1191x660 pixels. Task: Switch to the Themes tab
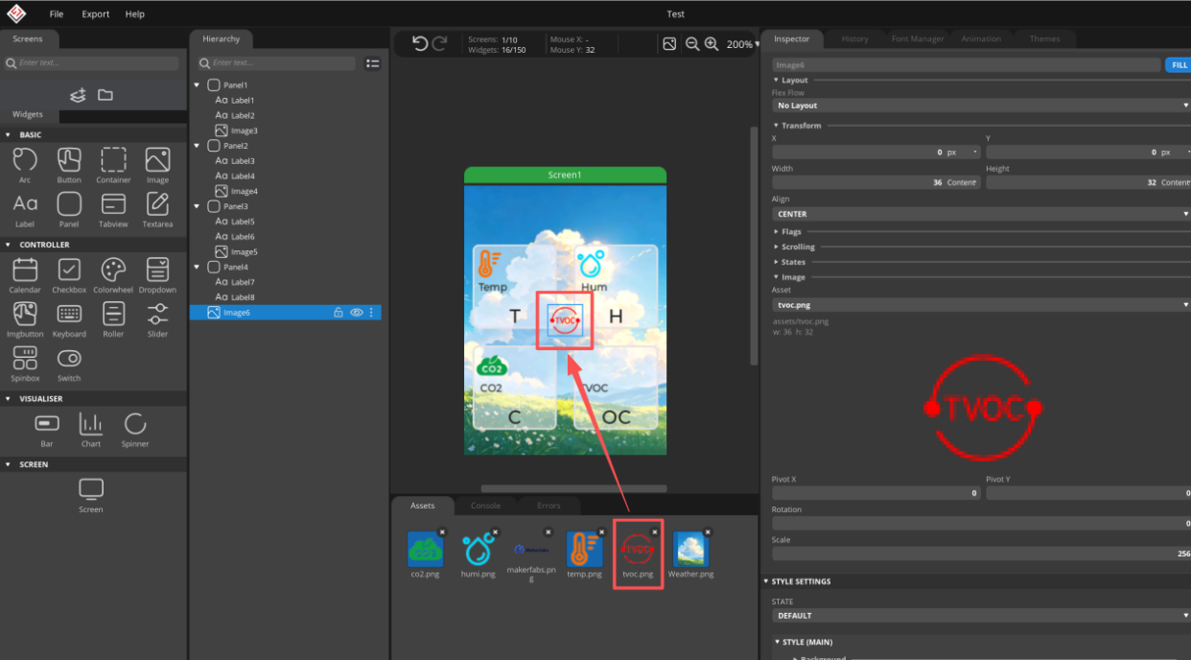[x=1044, y=39]
